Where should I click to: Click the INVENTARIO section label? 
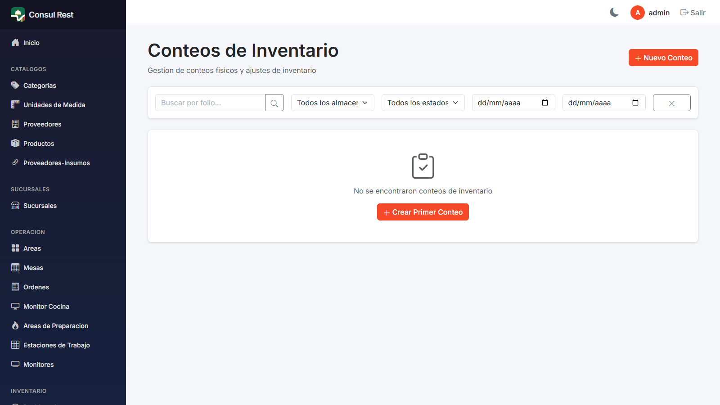(29, 391)
